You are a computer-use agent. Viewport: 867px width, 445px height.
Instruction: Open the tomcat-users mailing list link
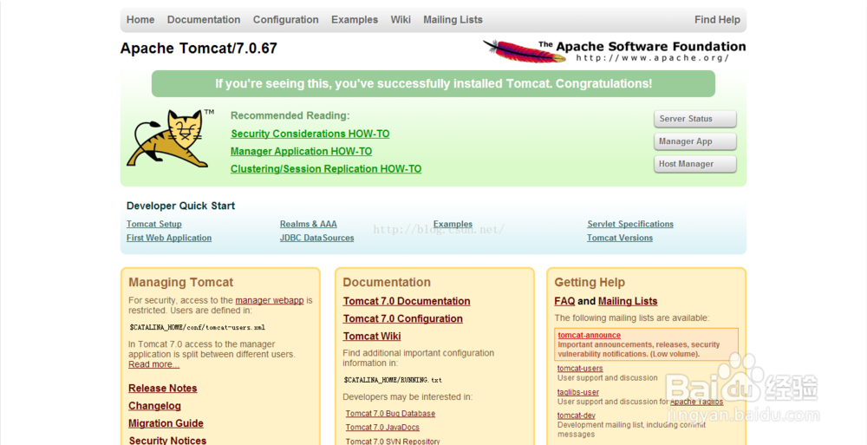[x=580, y=369]
